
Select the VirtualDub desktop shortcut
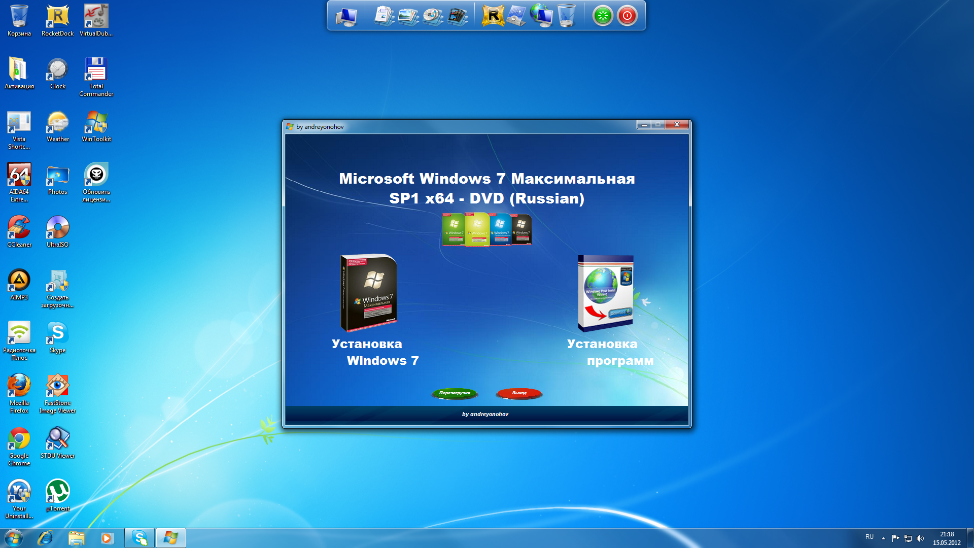(x=96, y=20)
